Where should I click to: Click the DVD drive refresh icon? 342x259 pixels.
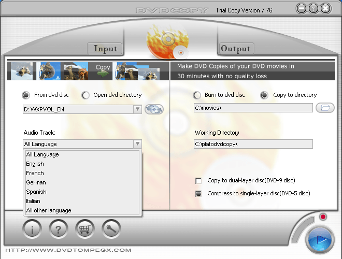[154, 109]
